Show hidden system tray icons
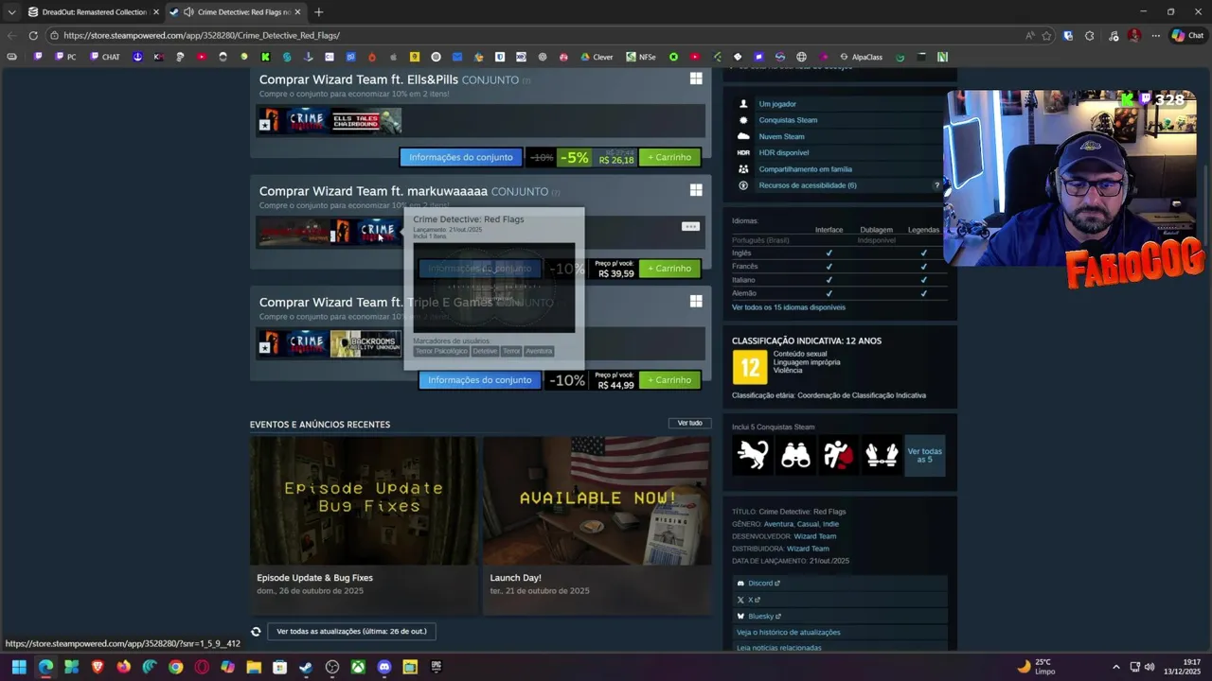The image size is (1212, 681). click(x=1115, y=667)
